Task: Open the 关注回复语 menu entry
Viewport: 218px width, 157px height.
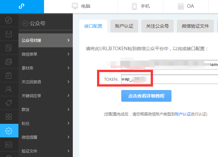Action: pos(46,82)
